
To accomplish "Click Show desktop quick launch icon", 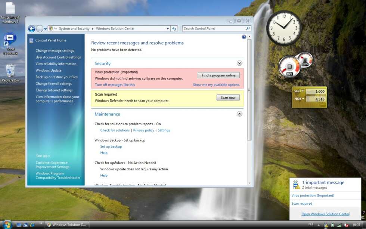I will 19,225.
